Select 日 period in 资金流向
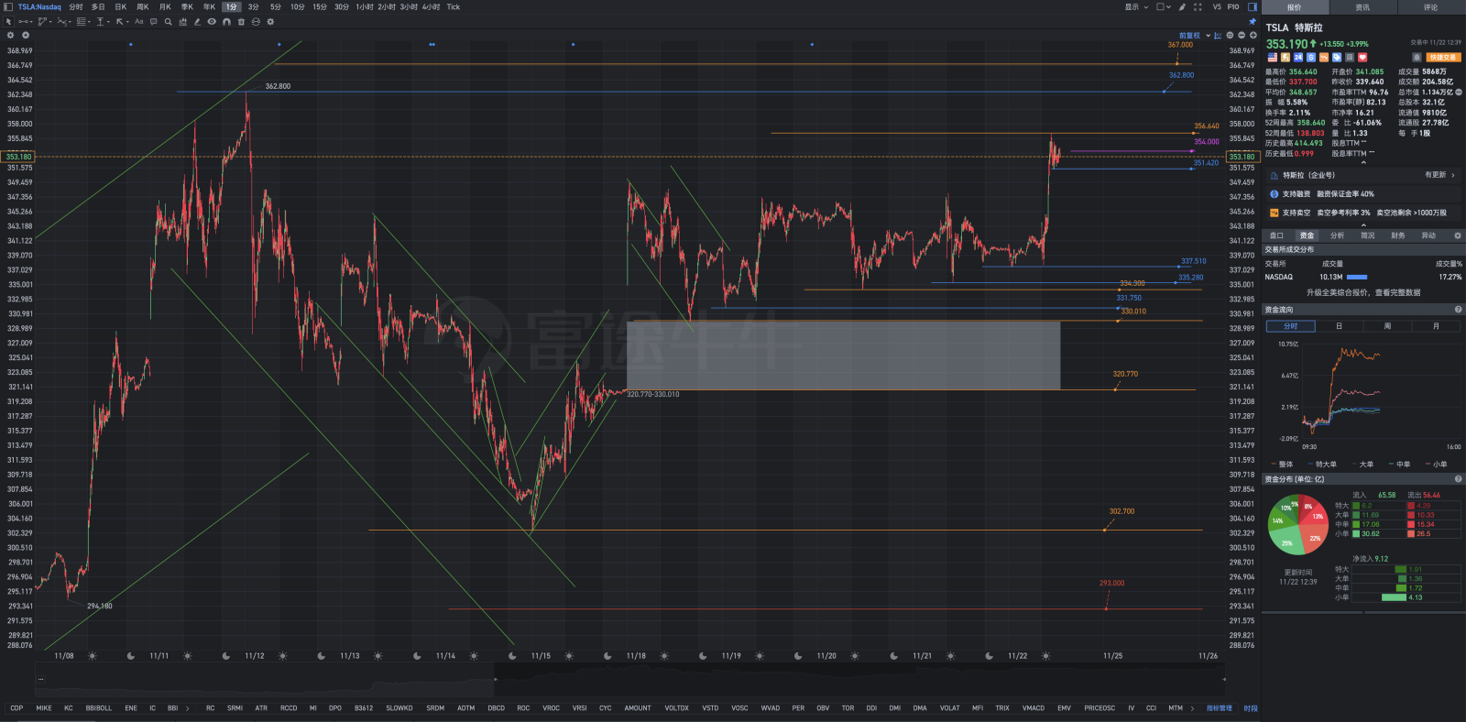This screenshot has width=1466, height=722. point(1339,326)
